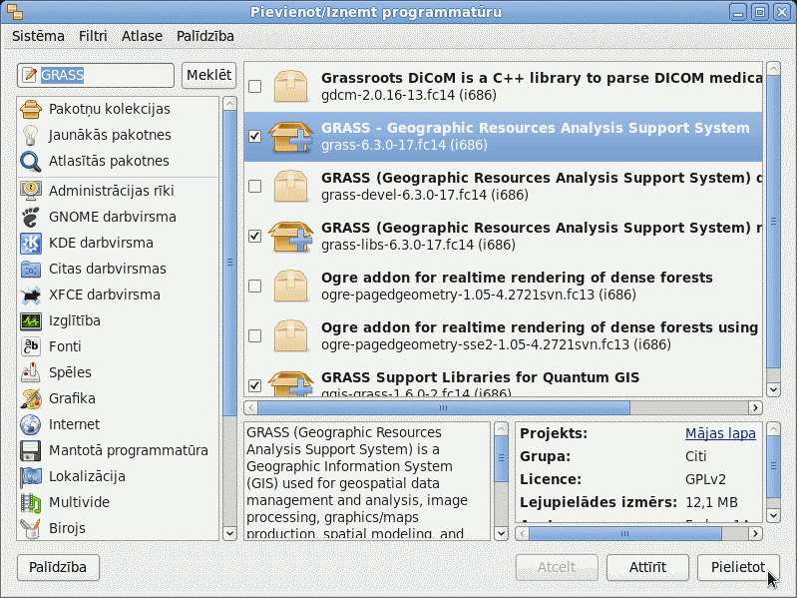The image size is (797, 598).
Task: Uncheck the grass-6.3.0-17 package checkbox
Action: [254, 136]
